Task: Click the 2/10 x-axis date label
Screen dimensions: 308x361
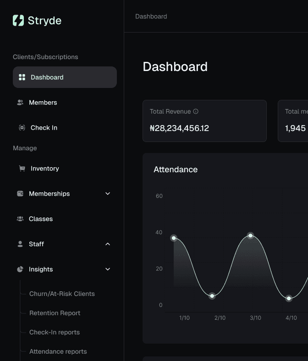Action: click(220, 318)
